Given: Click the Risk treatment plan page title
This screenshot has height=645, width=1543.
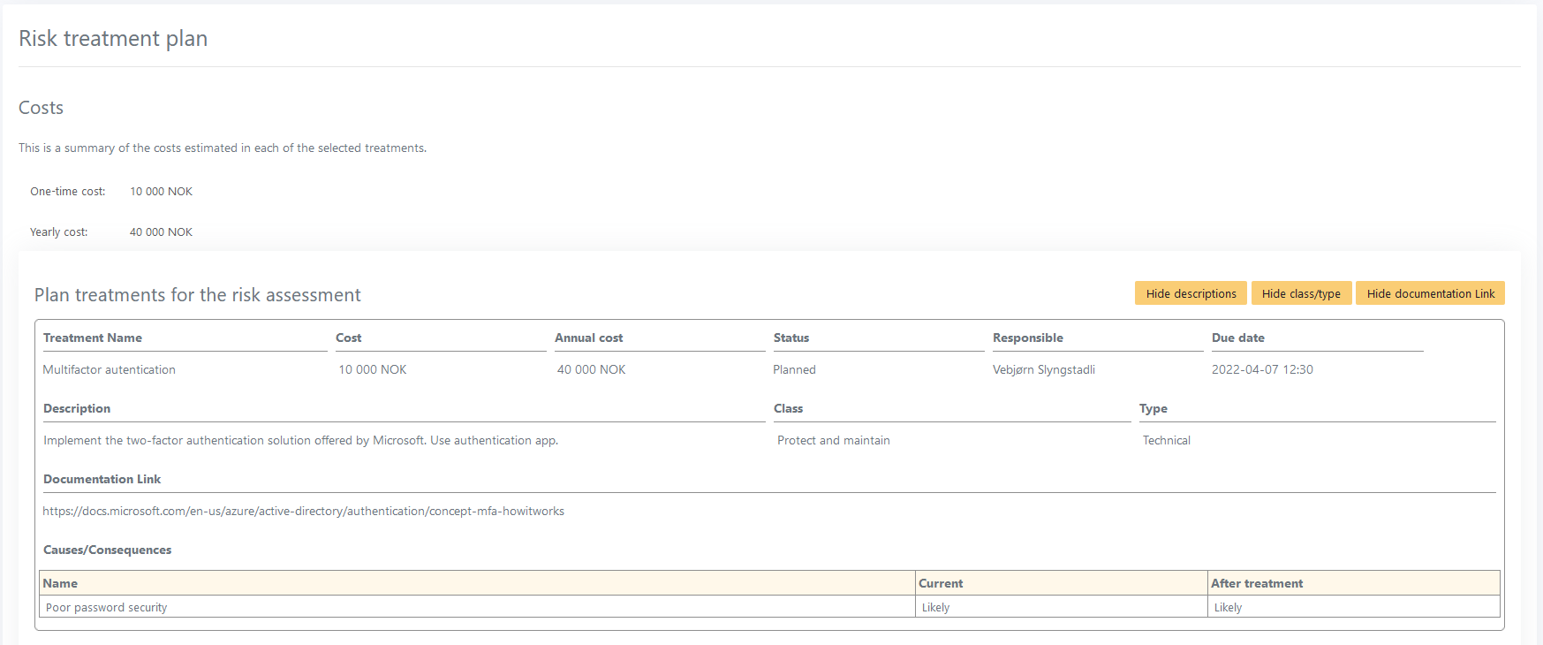Looking at the screenshot, I should 113,39.
